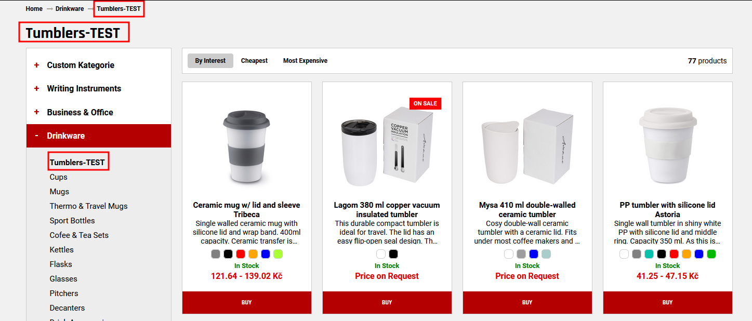This screenshot has height=321, width=752.
Task: Open the Mysa ceramic tumbler product image
Action: coord(527,146)
